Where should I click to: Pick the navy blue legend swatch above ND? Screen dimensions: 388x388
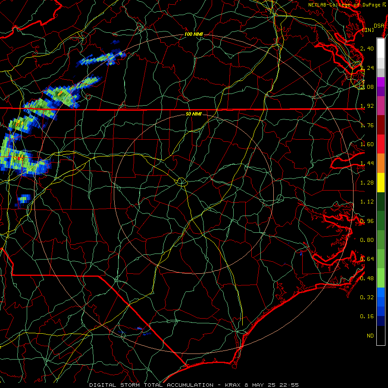(381, 321)
